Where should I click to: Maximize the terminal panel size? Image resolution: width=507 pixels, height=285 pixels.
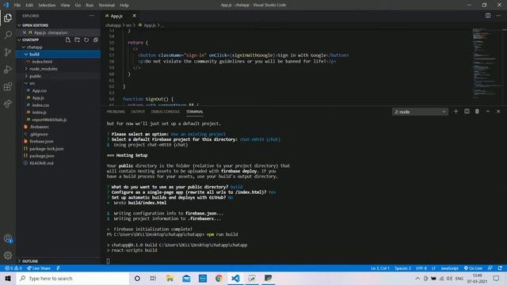[488, 111]
